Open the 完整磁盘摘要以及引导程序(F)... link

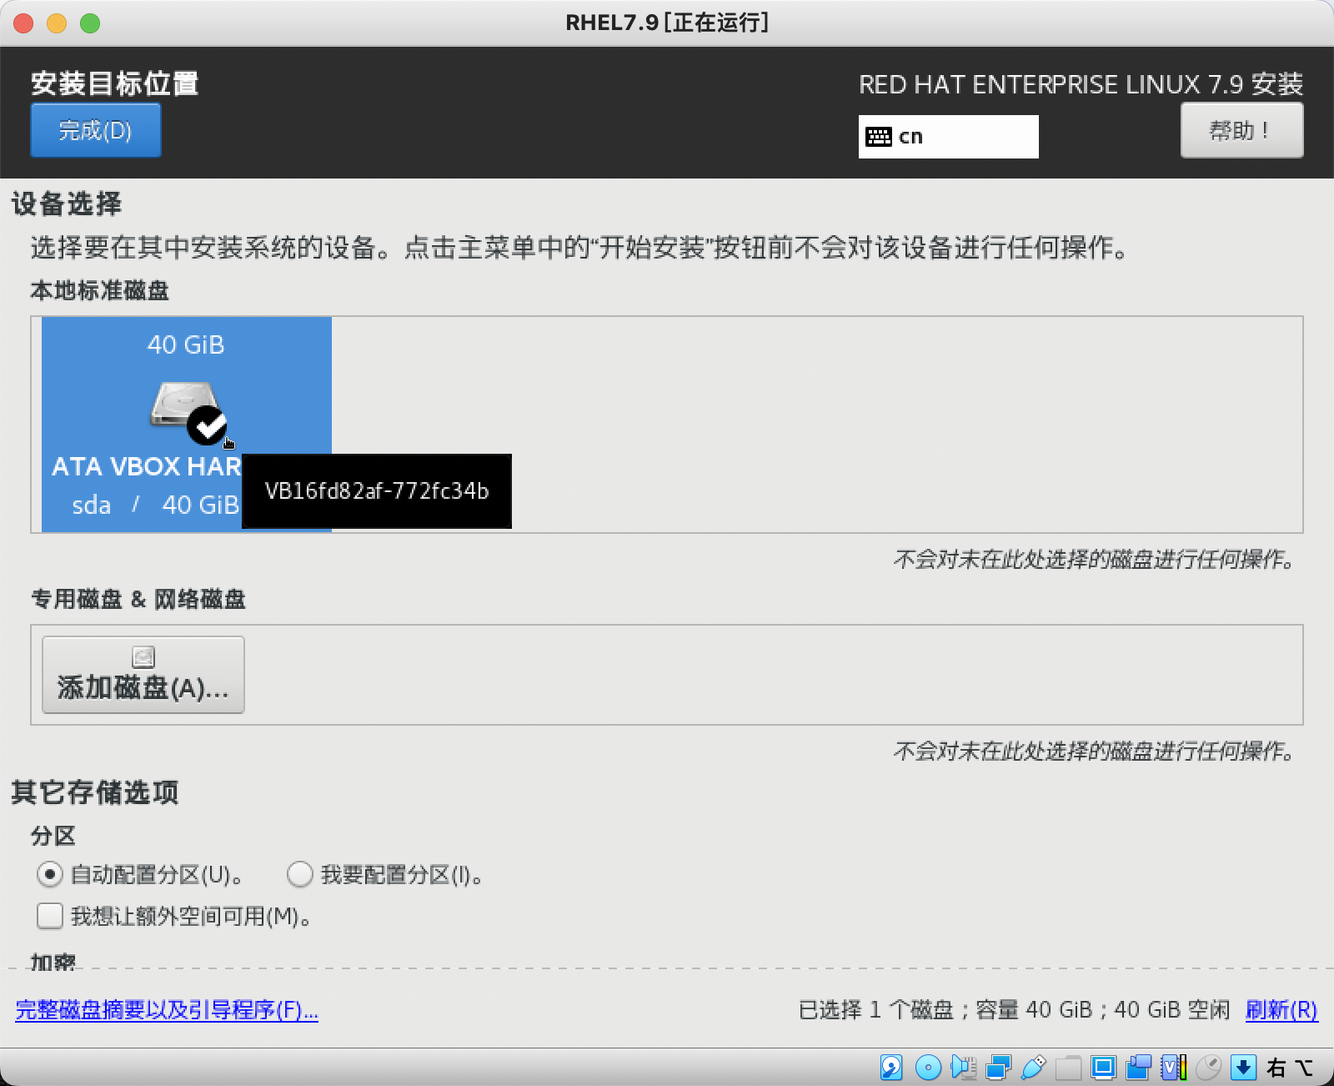pos(167,1010)
